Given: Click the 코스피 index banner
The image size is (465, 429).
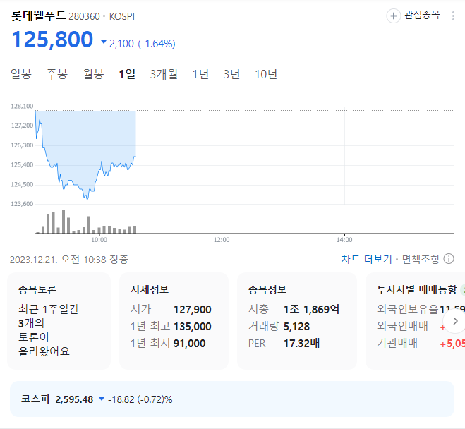Looking at the screenshot, I should pos(232,399).
